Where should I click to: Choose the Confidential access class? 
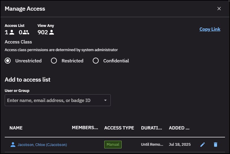96,61
